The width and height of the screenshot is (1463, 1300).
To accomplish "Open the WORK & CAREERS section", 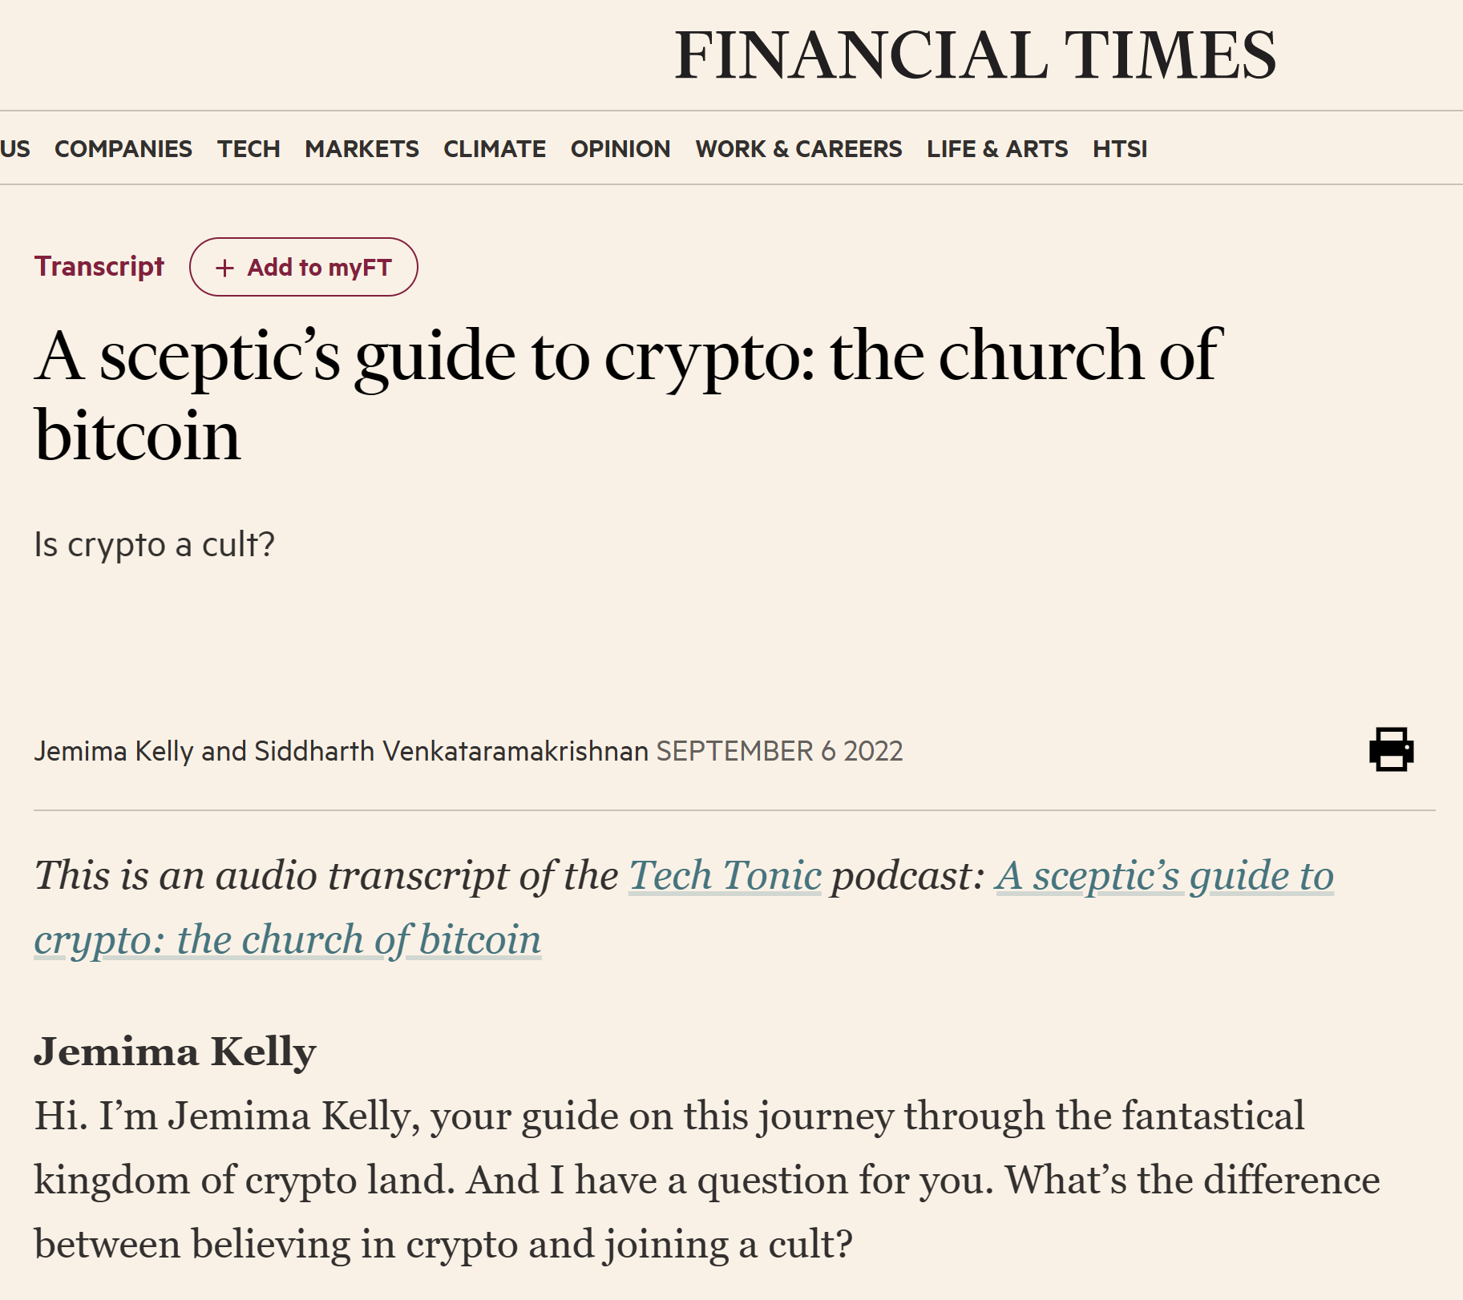I will (798, 148).
